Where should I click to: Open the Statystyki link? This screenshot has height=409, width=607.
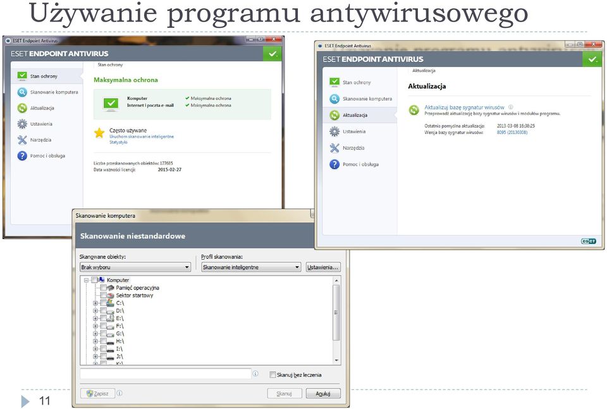118,142
